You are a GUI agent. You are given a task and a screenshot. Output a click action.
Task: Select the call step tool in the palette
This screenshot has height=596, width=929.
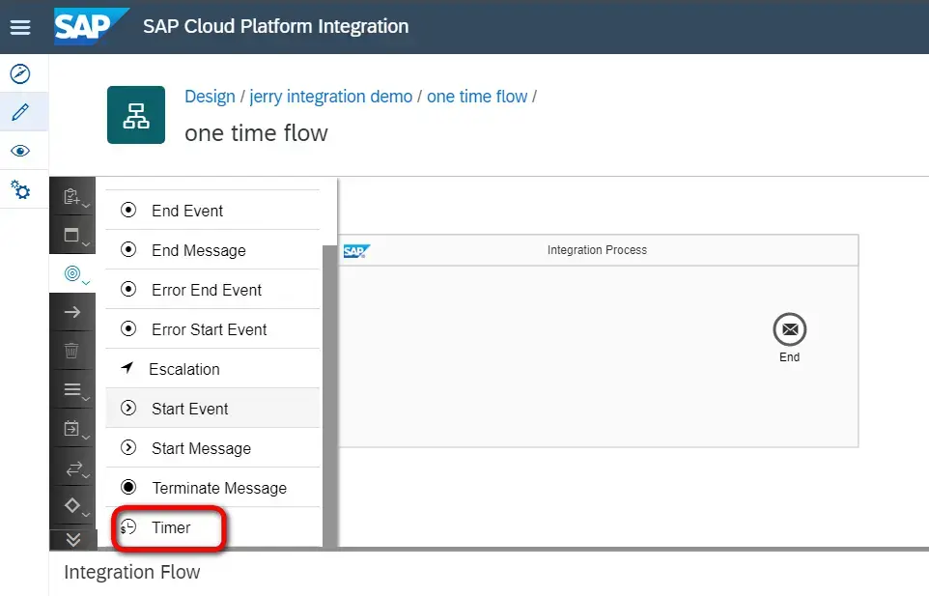[x=72, y=427]
